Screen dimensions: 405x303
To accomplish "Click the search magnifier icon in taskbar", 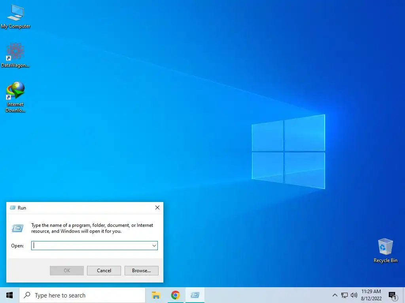I will 27,295.
